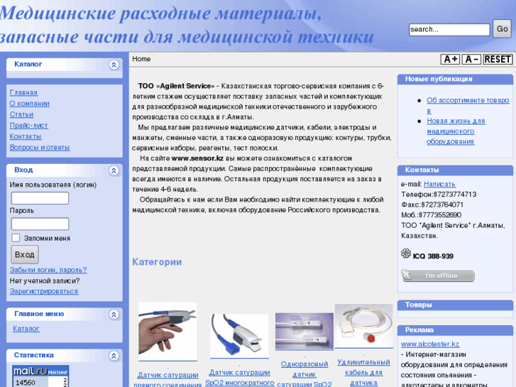Viewport: 516px width, 387px height.
Task: Open the Главная menu link
Action: (x=23, y=92)
